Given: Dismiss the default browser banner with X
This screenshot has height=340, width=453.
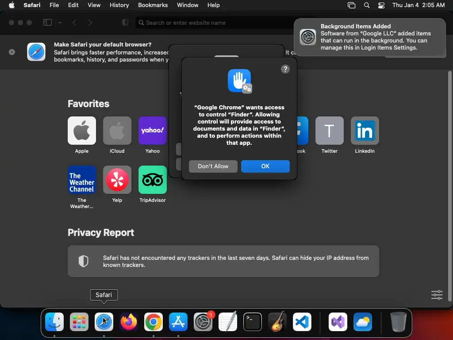Looking at the screenshot, I should (x=12, y=52).
